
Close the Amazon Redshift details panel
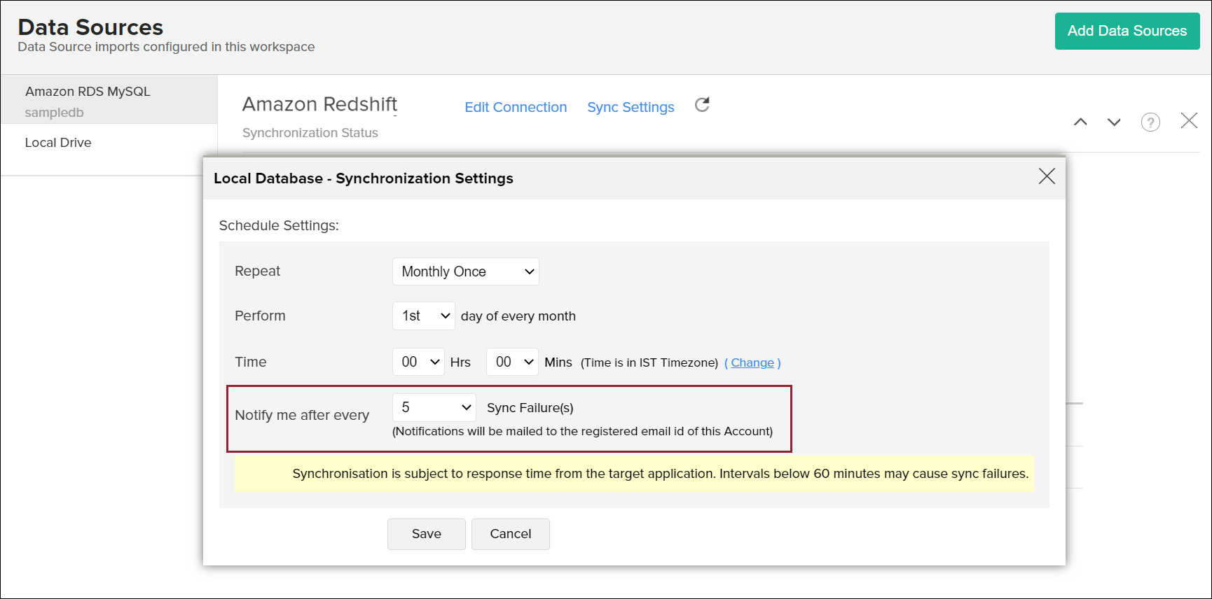point(1189,120)
